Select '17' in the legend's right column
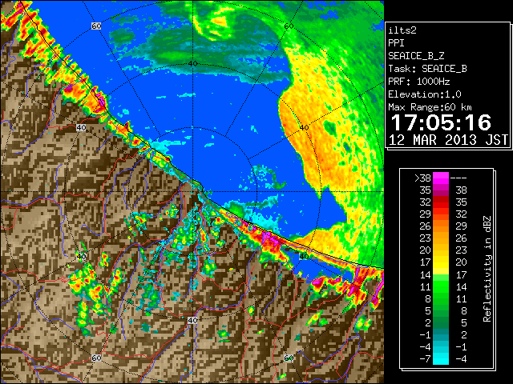Screen dimensions: 513x384 (461, 275)
